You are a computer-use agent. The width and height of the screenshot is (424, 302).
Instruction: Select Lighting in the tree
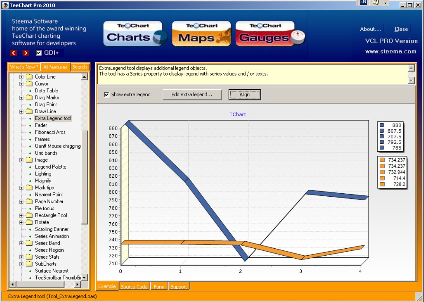43,174
